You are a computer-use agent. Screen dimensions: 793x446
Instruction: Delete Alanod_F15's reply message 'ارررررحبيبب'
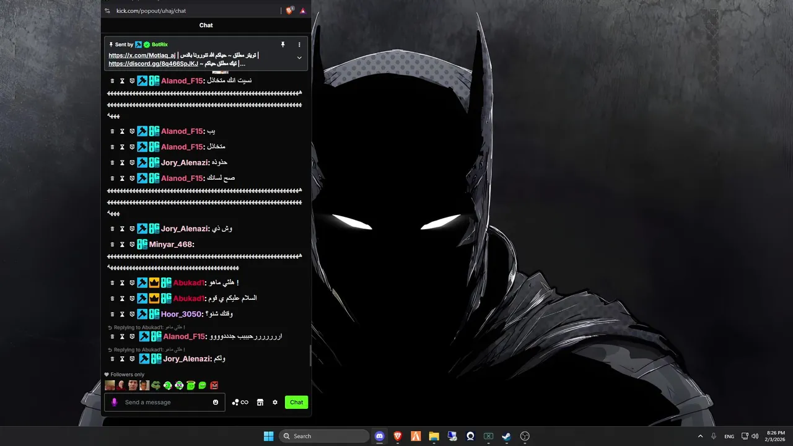click(x=112, y=336)
